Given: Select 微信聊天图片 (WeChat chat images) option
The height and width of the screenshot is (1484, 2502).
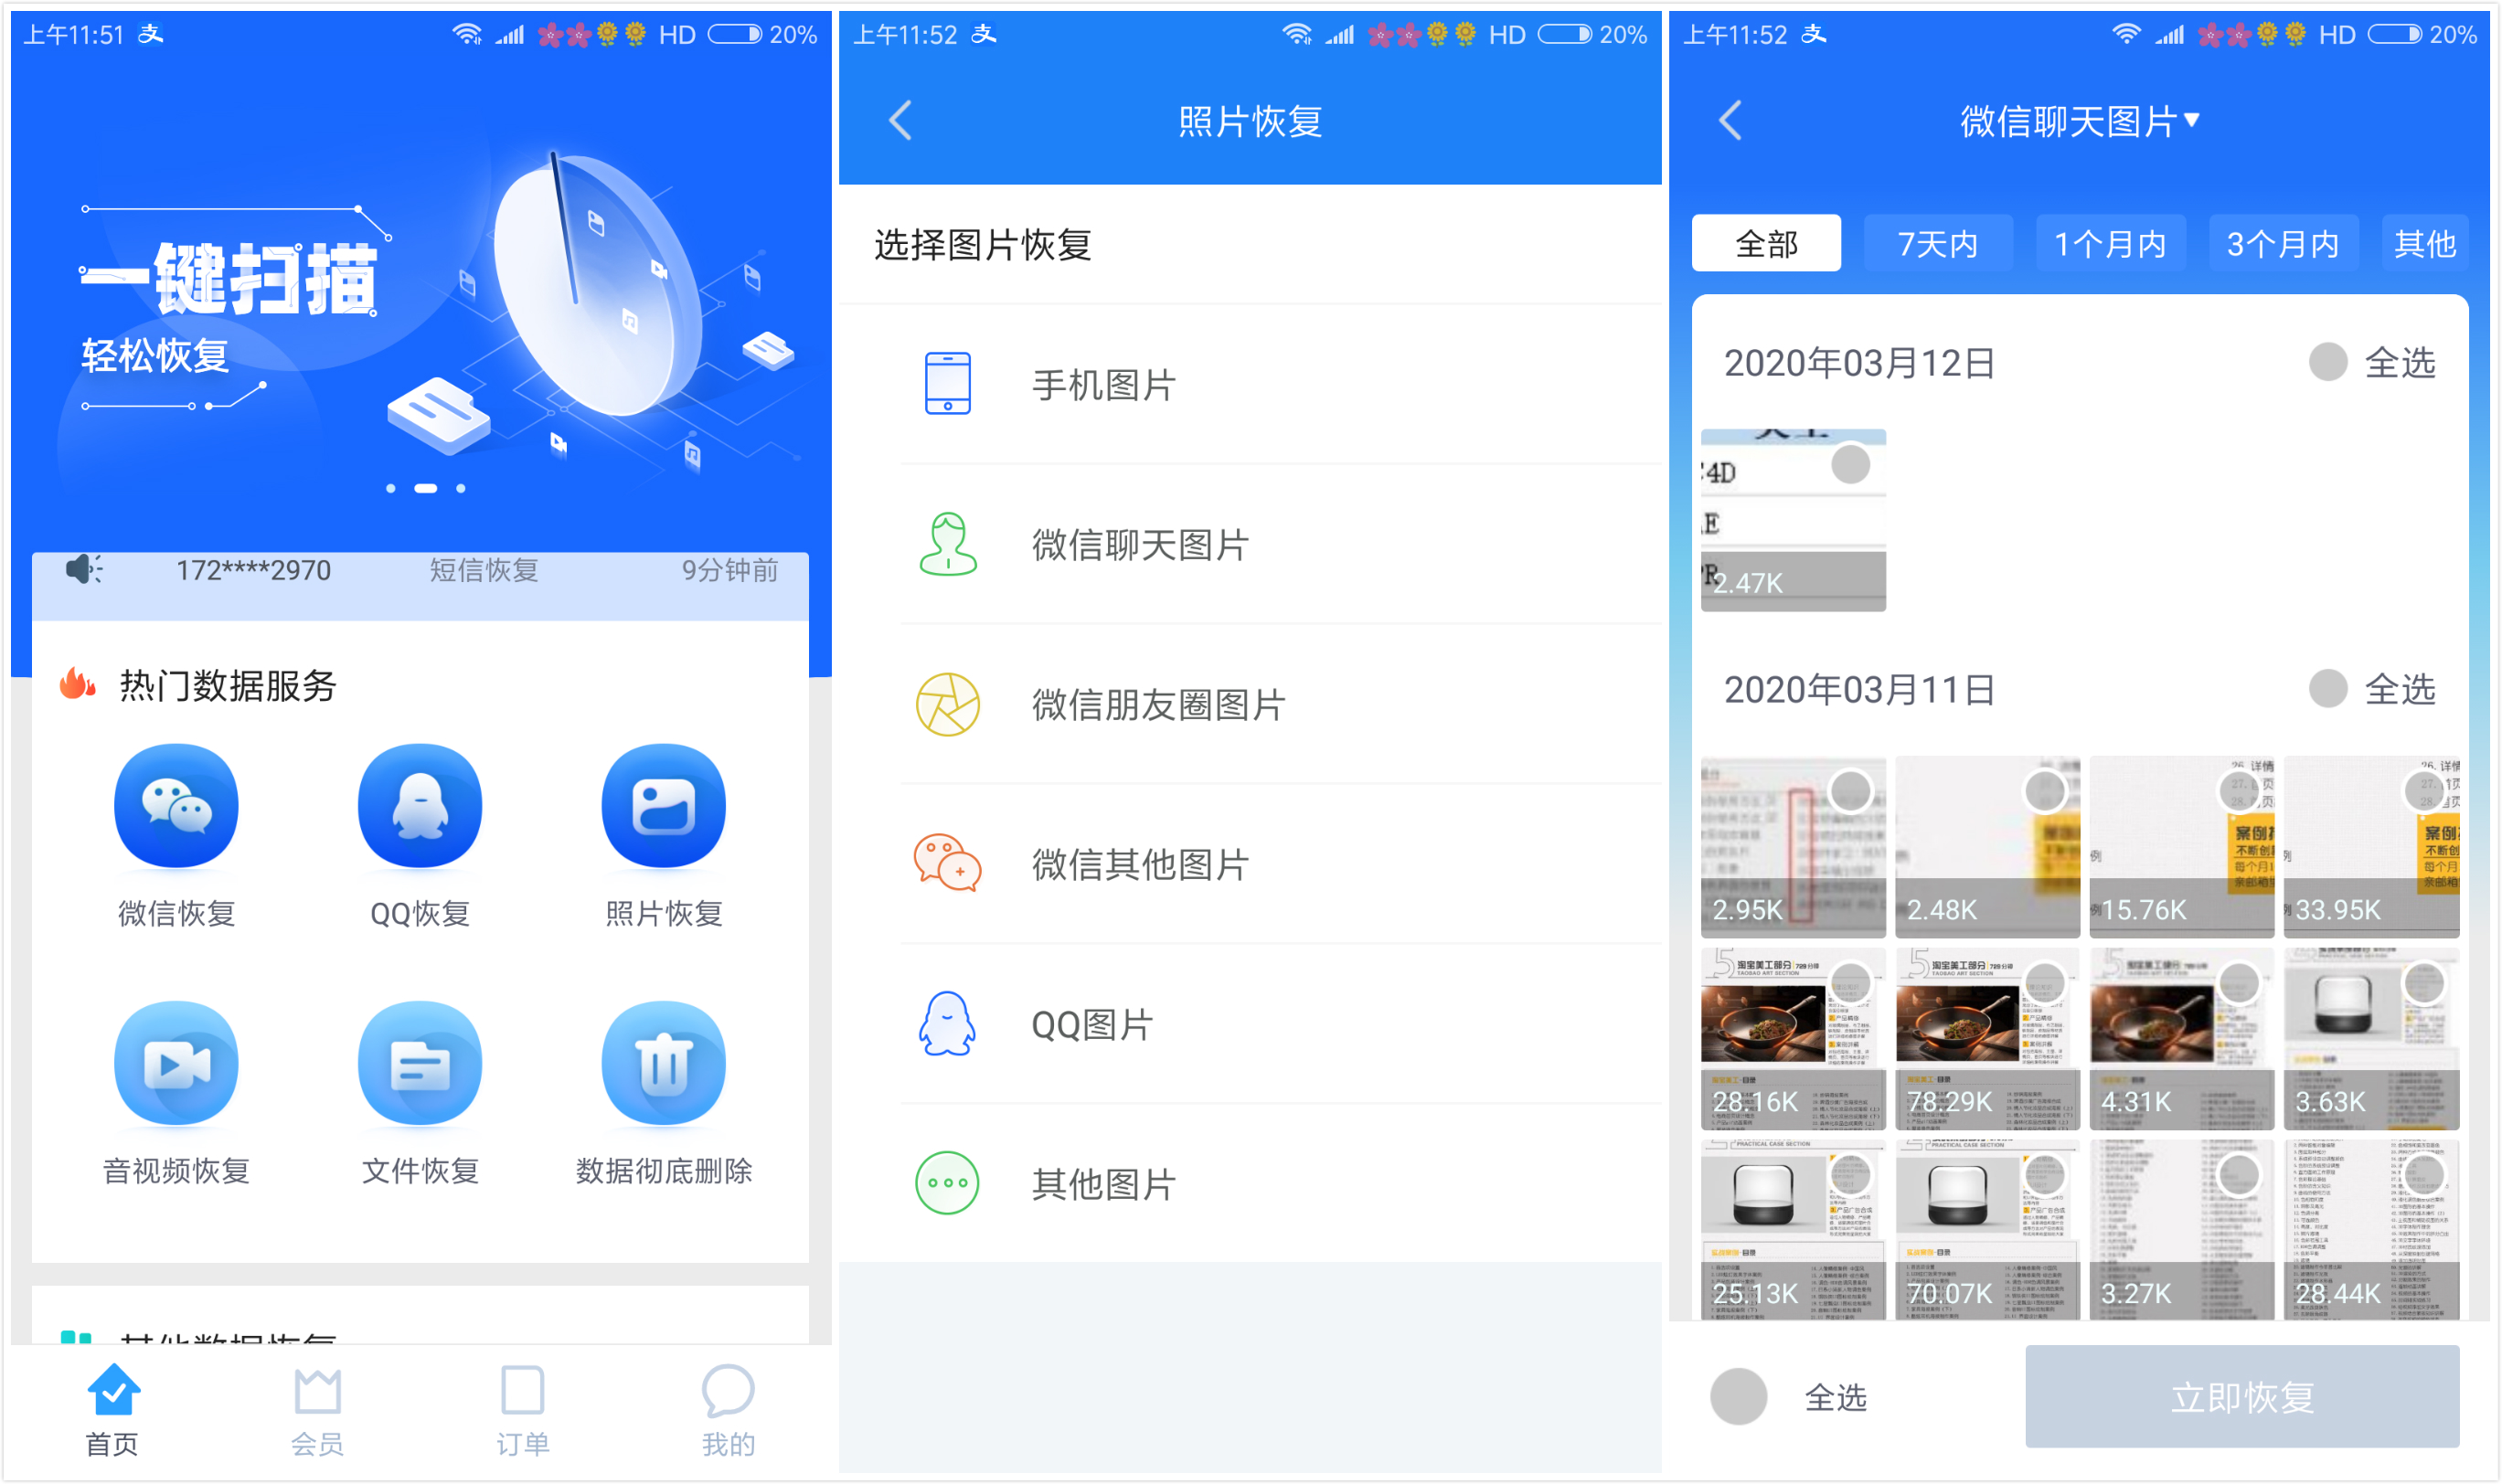Looking at the screenshot, I should coord(1251,547).
